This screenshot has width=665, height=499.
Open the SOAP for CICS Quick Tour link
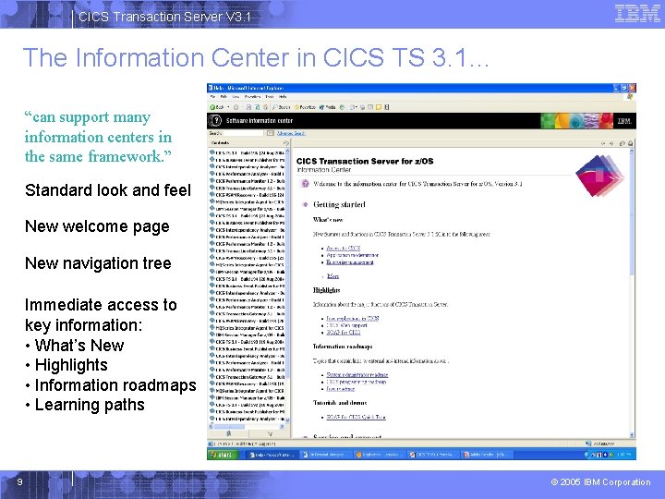356,417
